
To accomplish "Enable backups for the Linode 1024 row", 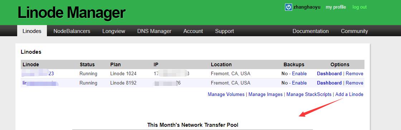I will (x=299, y=74).
